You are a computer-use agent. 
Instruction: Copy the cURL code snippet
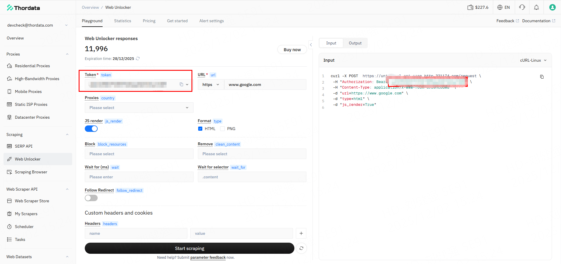[x=542, y=77]
